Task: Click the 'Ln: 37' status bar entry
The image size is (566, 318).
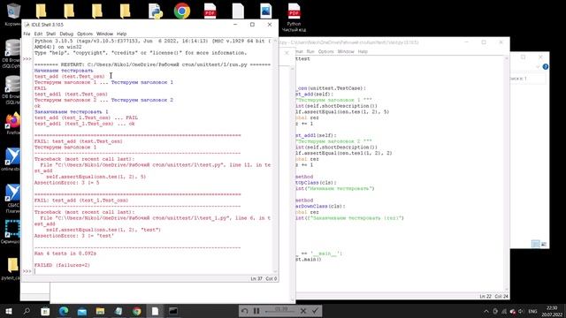Action: click(x=256, y=279)
